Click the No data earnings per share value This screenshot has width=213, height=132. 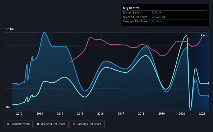[x=157, y=21]
